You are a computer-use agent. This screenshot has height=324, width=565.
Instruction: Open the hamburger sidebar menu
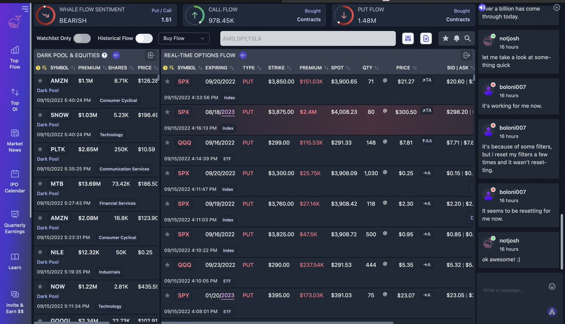point(25,9)
